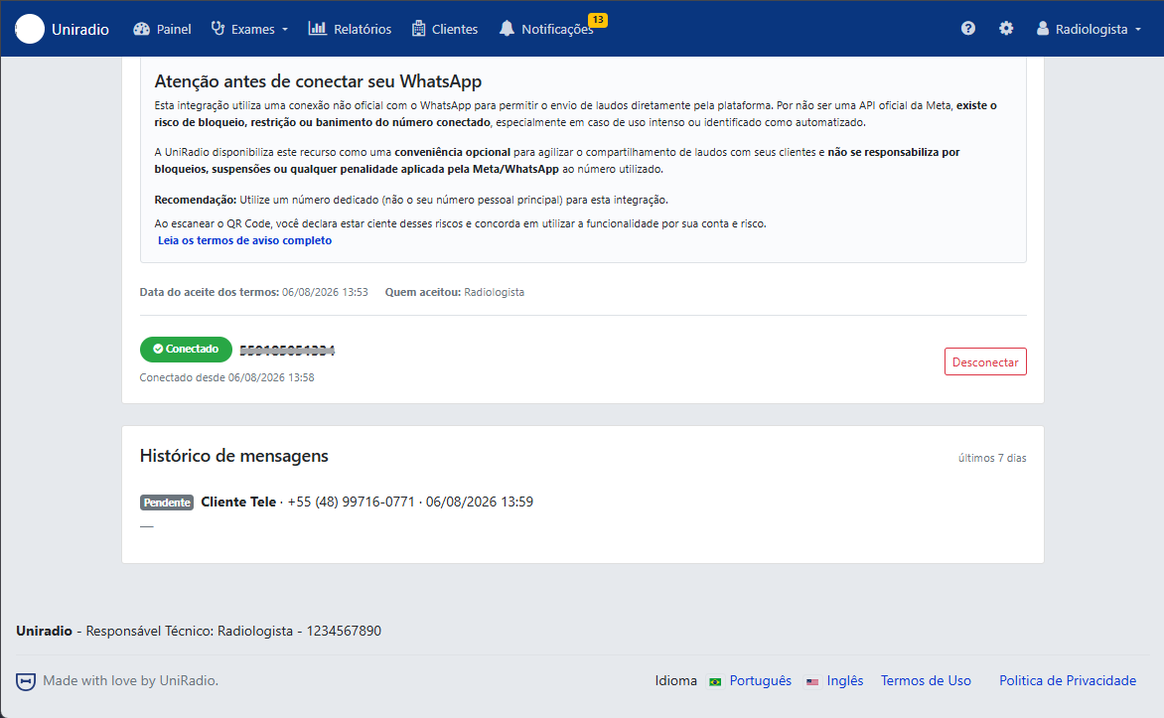Click the Recomendação paragraph text

click(411, 200)
